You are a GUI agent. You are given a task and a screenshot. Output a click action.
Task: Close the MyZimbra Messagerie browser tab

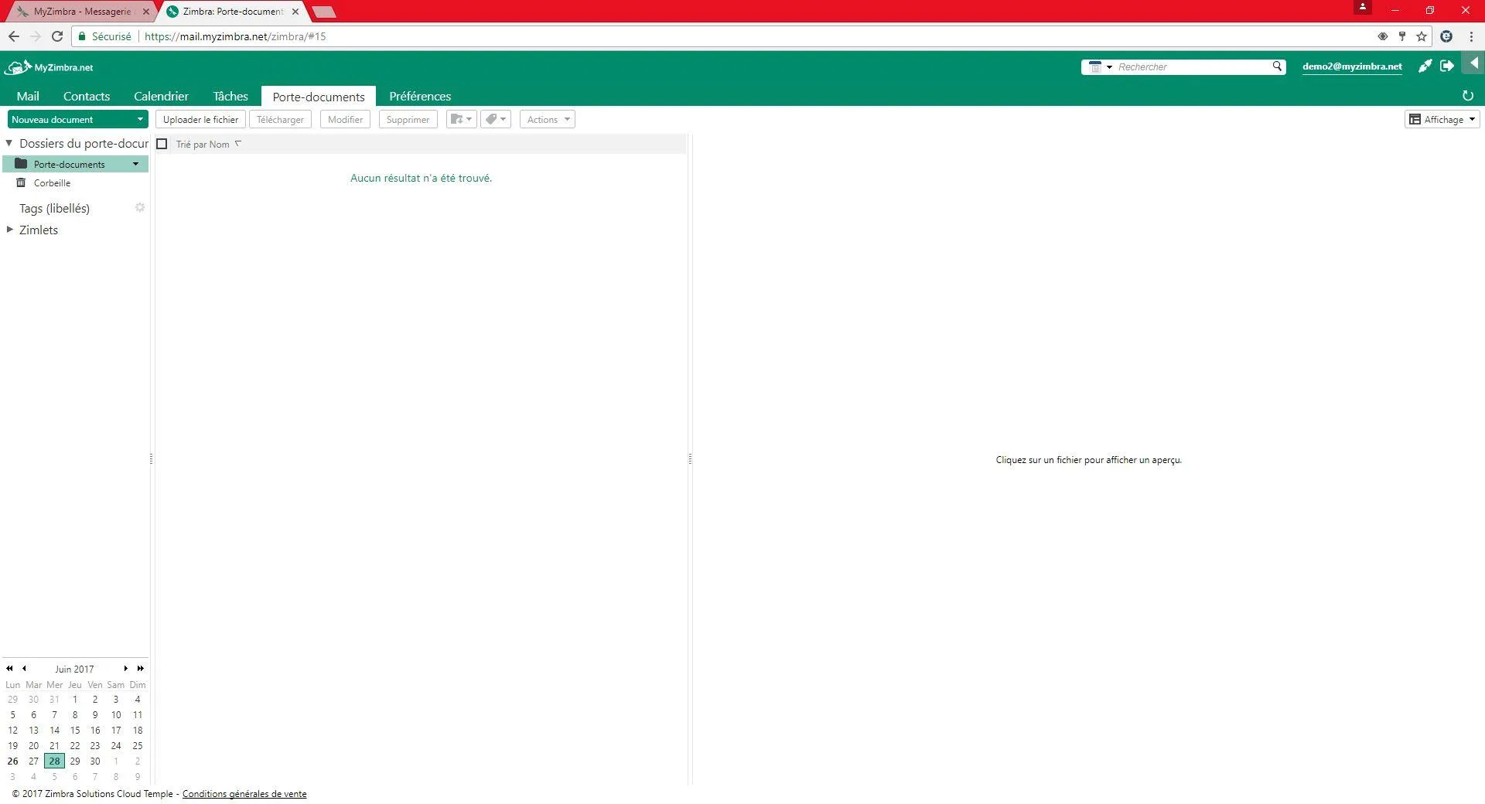coord(146,12)
